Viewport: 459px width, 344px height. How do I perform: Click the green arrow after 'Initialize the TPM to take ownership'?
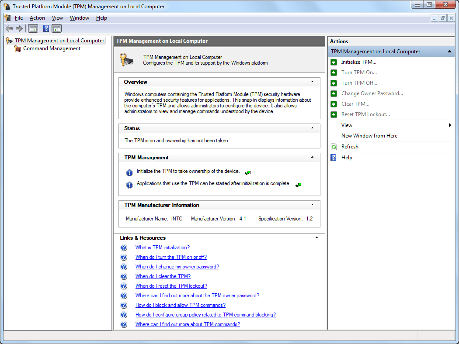(x=248, y=172)
